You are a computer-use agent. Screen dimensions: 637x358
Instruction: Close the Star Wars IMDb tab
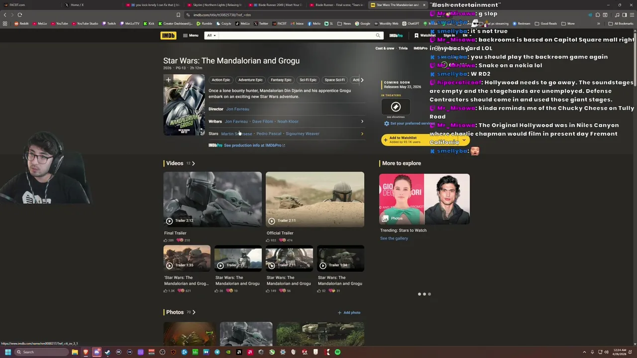tap(424, 5)
